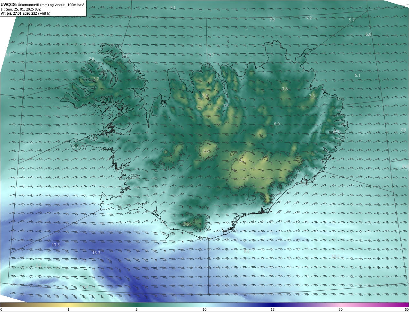
Task: Click the "3.6" value label
Action: (x=186, y=224)
